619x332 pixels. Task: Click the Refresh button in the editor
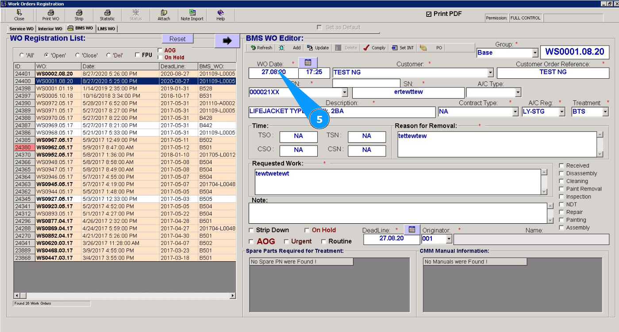[261, 48]
